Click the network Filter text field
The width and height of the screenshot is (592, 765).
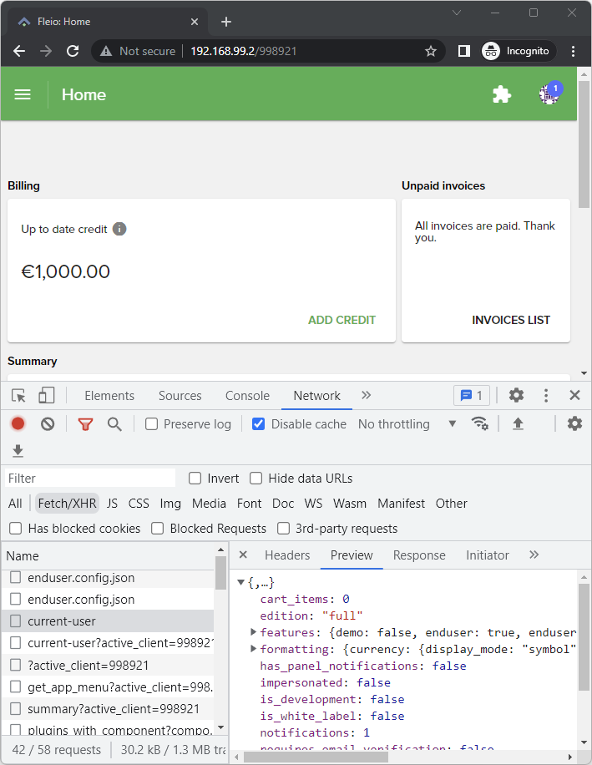click(x=90, y=479)
